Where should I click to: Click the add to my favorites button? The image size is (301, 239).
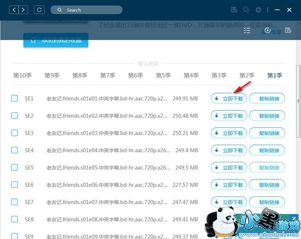coord(56,40)
